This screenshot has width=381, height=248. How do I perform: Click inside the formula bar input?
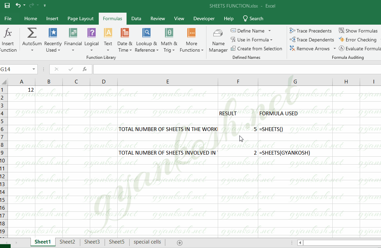[237, 69]
